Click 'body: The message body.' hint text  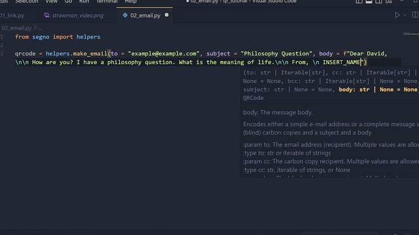278,112
